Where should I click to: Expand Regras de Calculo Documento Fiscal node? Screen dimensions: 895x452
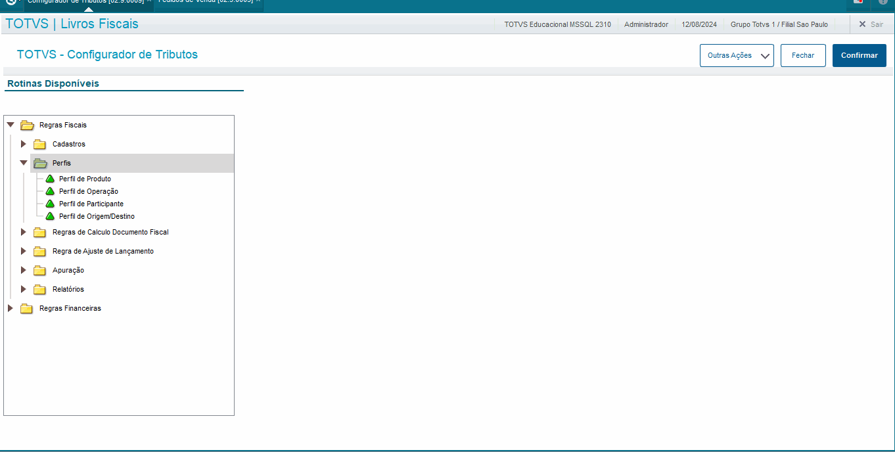click(23, 232)
